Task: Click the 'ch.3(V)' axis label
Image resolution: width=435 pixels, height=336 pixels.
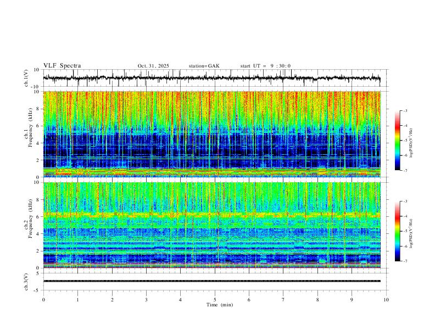Action: click(26, 282)
